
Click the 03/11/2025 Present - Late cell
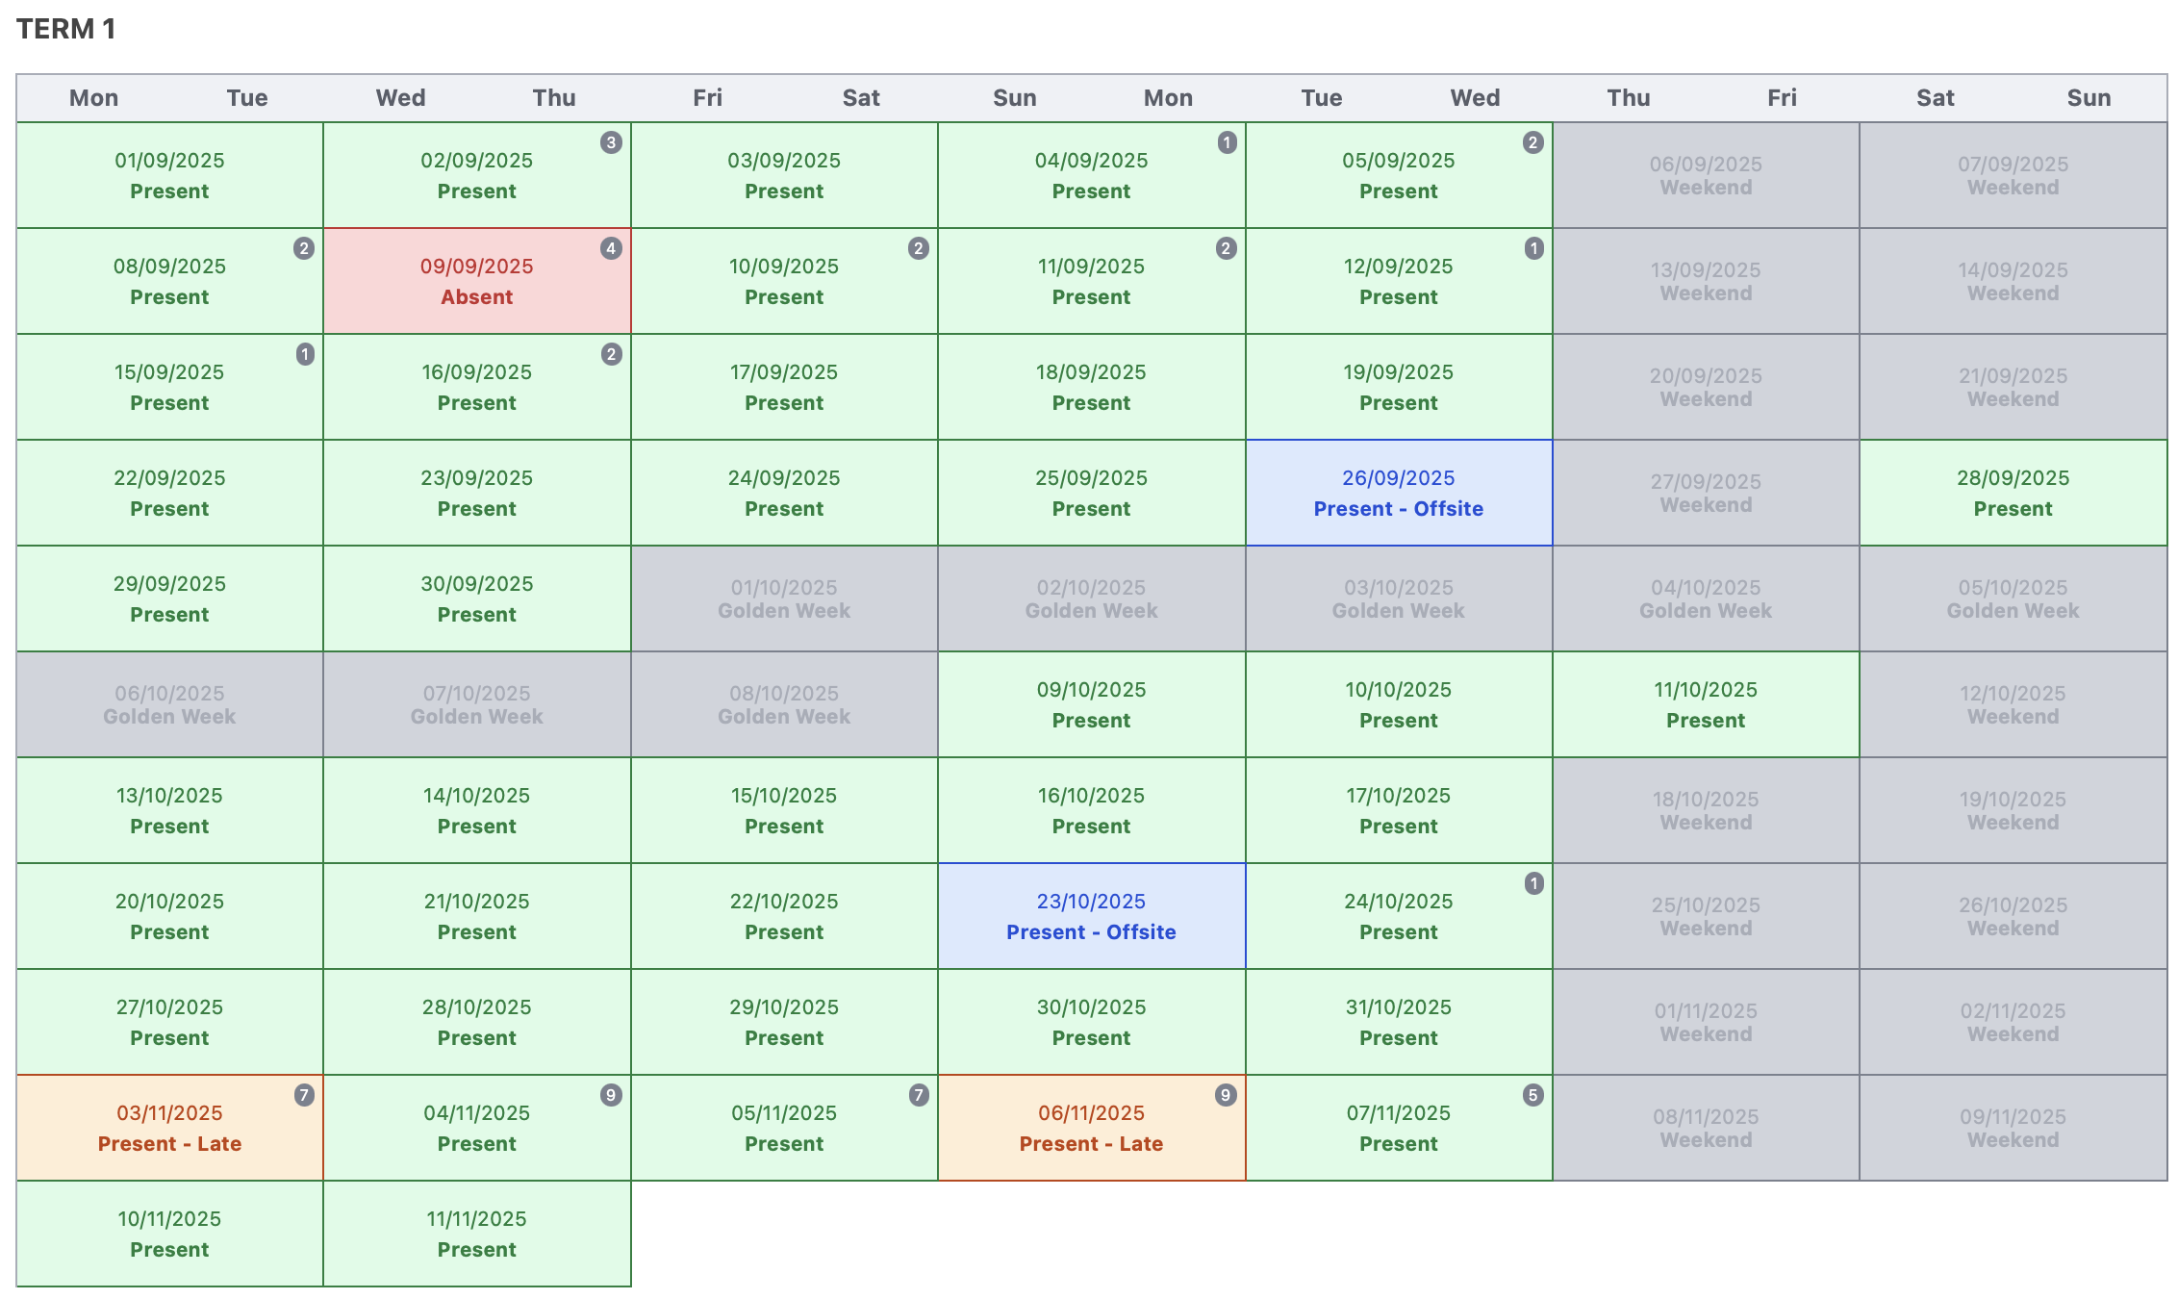[169, 1129]
